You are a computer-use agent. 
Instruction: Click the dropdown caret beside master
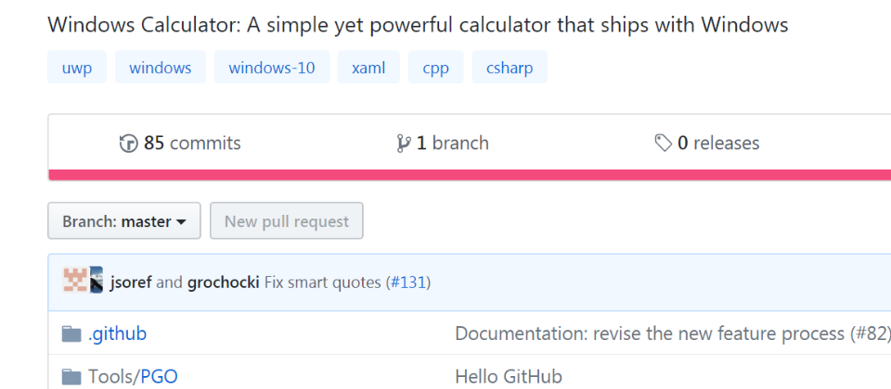(181, 221)
